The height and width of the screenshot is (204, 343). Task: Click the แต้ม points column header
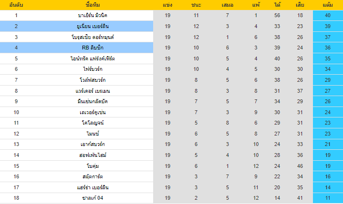pyautogui.click(x=328, y=5)
